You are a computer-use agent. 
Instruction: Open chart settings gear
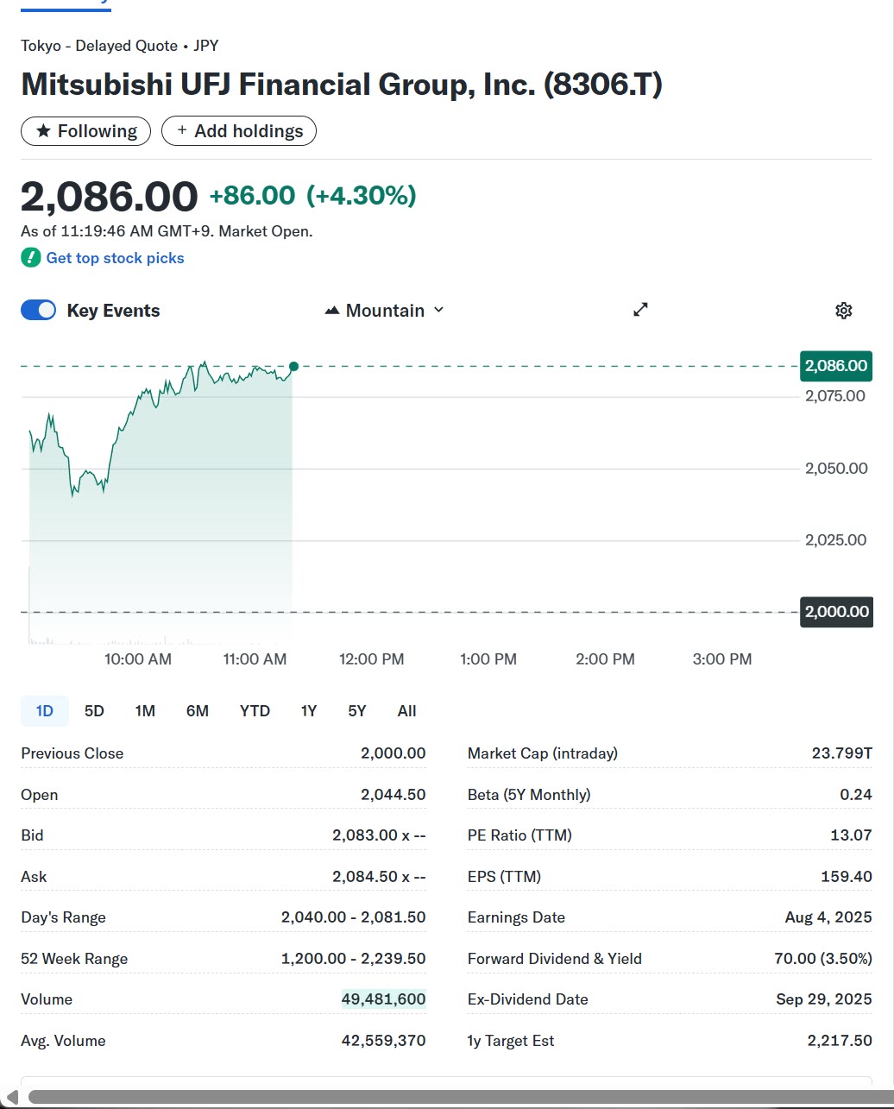[844, 311]
